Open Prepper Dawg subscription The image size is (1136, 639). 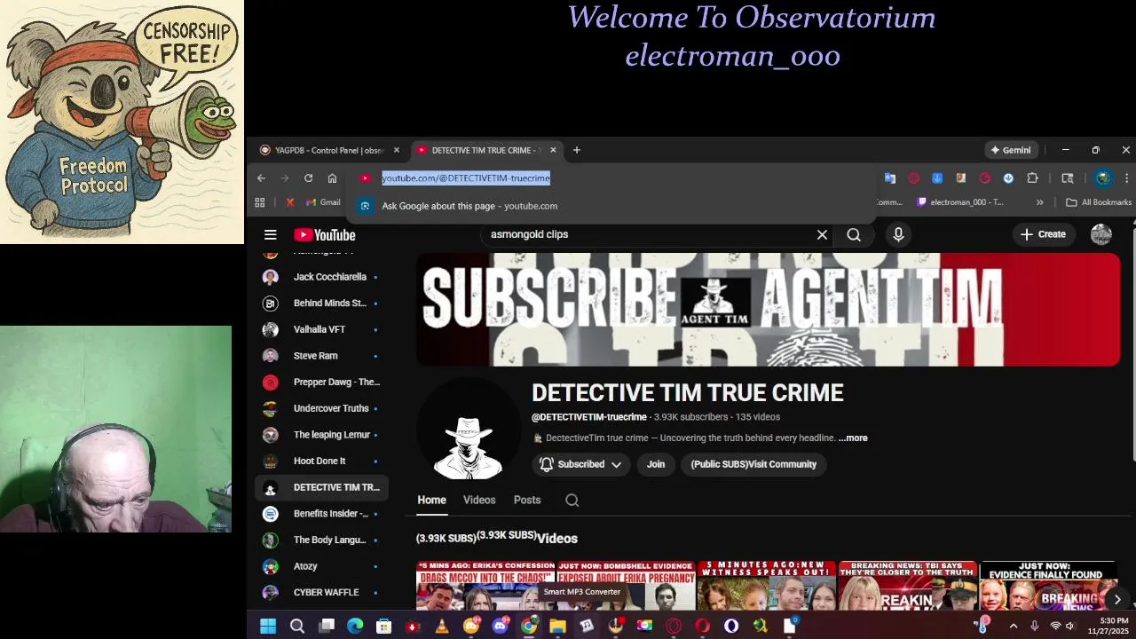(321, 383)
